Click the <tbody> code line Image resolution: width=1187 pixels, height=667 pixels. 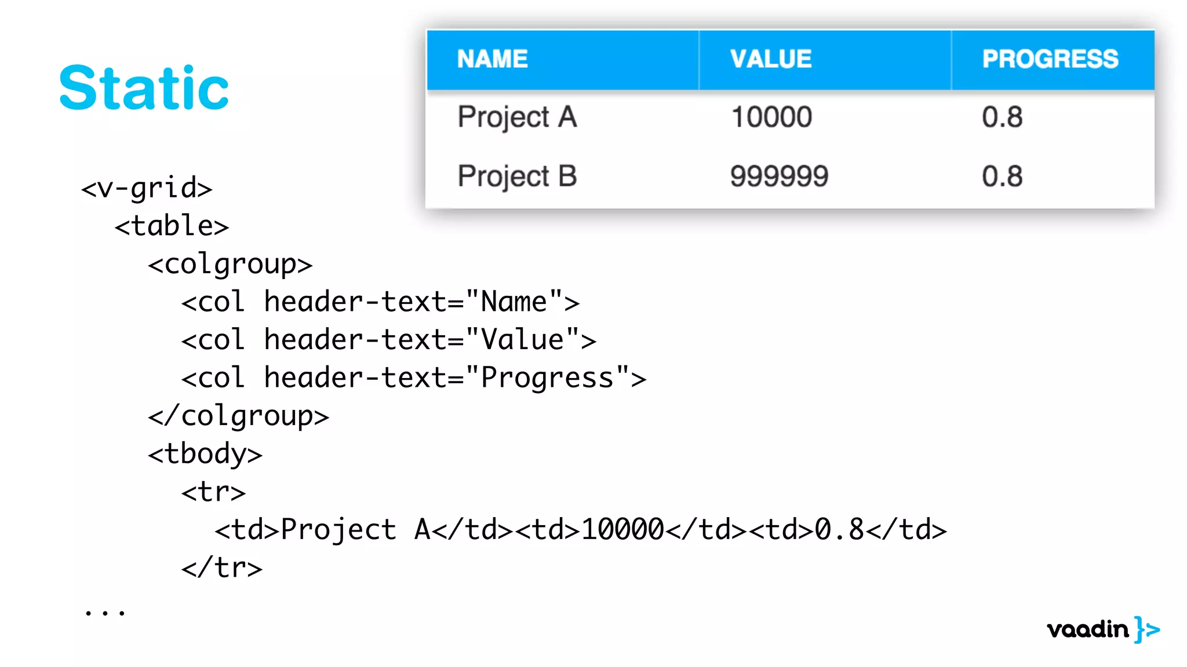click(205, 453)
